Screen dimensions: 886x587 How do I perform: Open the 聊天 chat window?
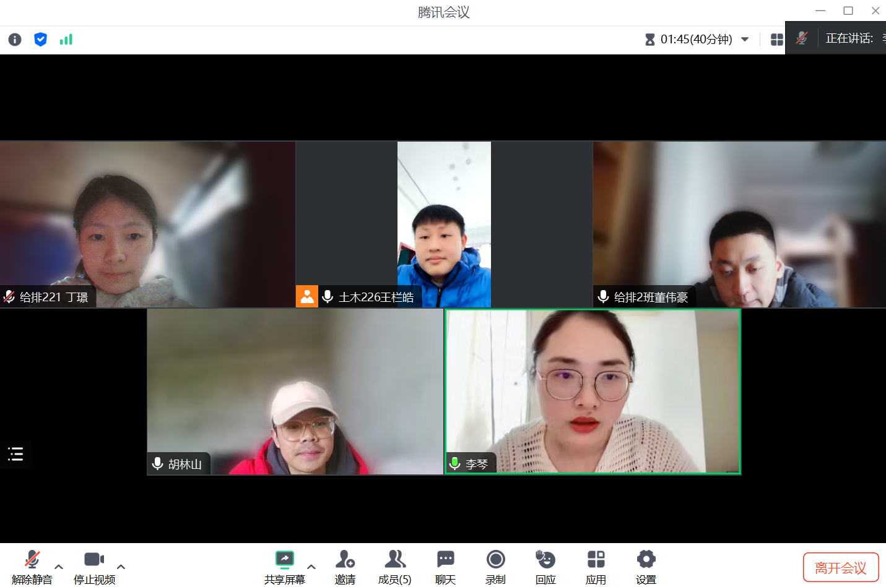pos(446,567)
